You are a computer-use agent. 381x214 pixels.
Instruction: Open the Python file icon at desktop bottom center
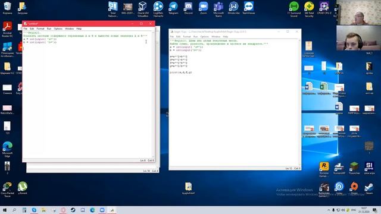pyautogui.click(x=188, y=188)
